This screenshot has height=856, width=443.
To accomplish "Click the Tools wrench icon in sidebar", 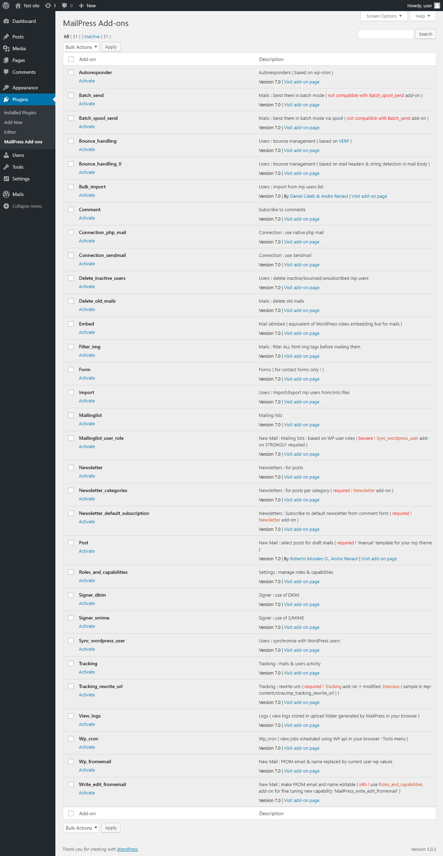I will click(x=6, y=167).
